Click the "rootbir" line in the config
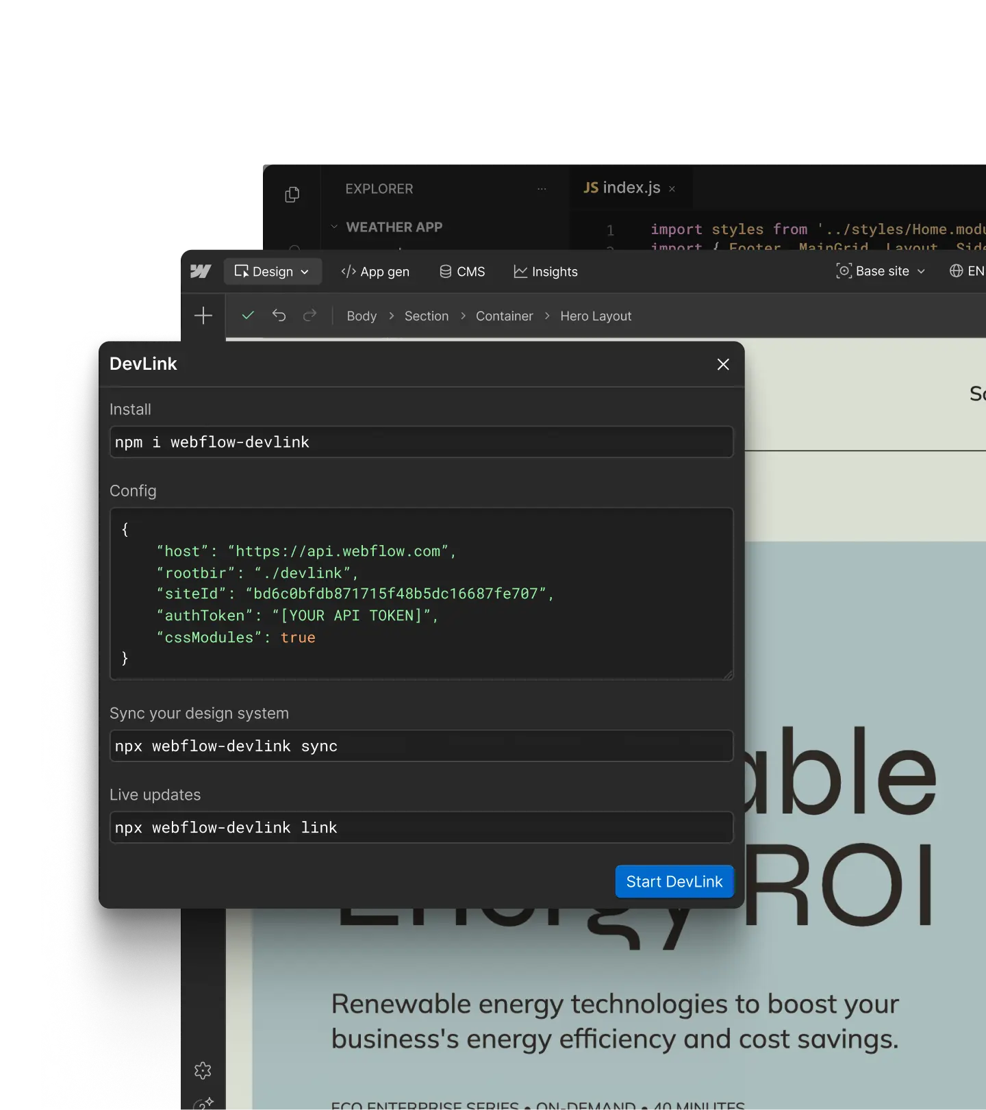The width and height of the screenshot is (986, 1110). 257,573
